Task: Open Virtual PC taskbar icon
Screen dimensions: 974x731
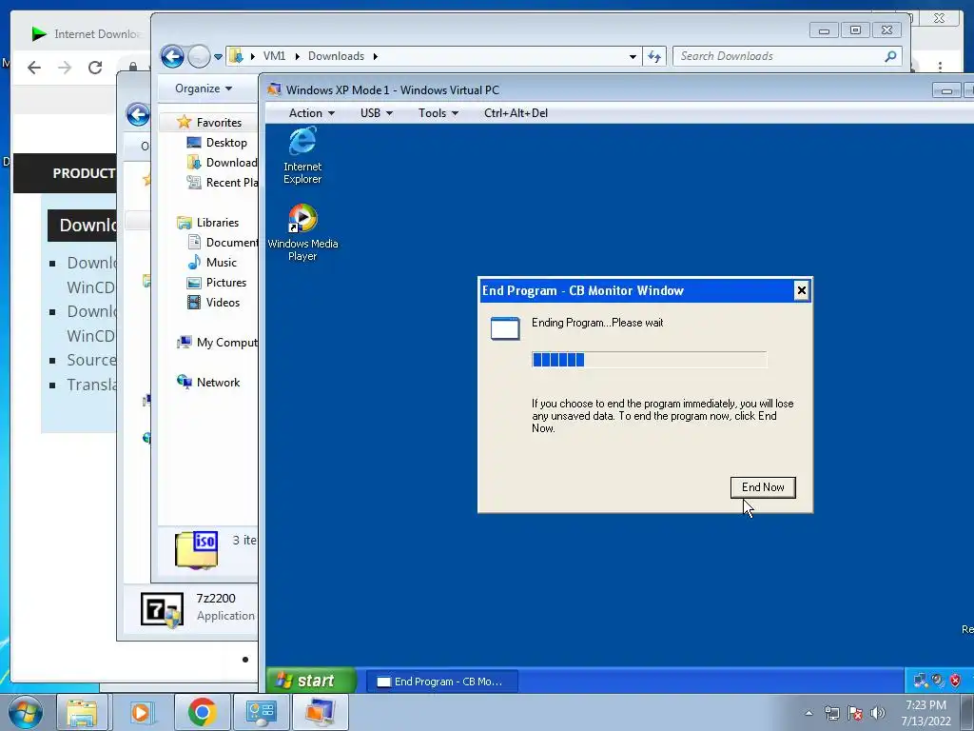Action: click(321, 712)
